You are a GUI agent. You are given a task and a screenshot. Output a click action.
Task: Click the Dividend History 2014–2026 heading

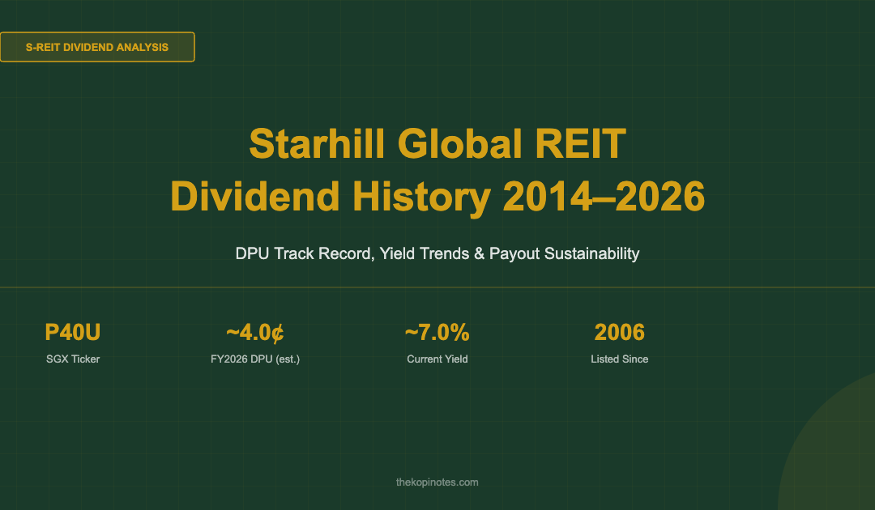[x=437, y=196]
